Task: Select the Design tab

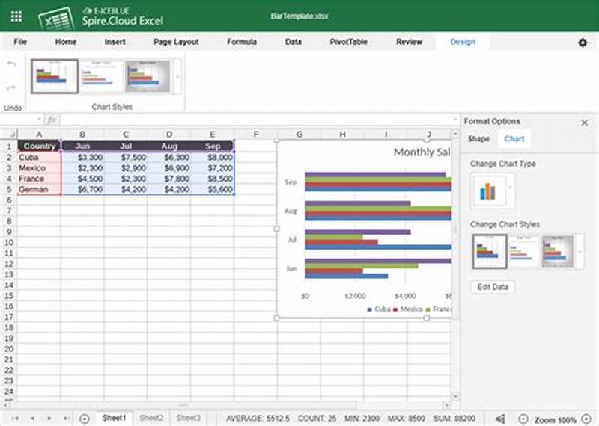Action: 463,42
